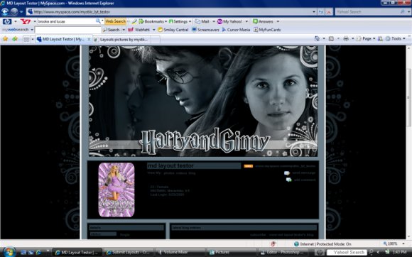Click the 'md layout testor' profile name
The image size is (412, 257).
coord(170,165)
